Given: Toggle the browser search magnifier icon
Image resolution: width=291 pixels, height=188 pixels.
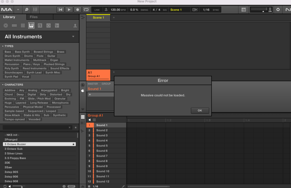Looking at the screenshot, I should (26, 10).
